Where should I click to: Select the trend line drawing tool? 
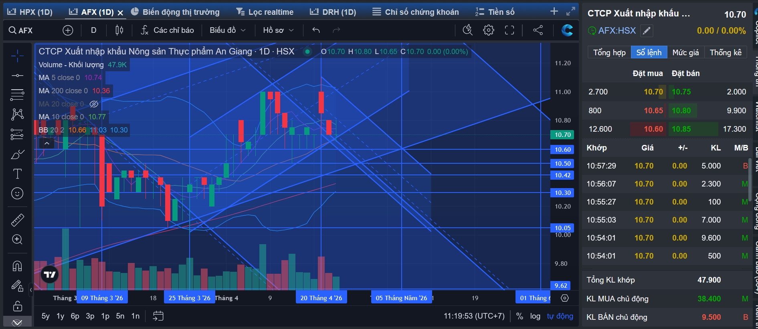(17, 75)
